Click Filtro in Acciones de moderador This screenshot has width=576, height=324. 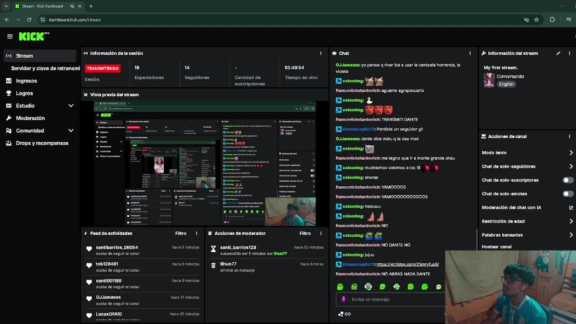click(305, 233)
